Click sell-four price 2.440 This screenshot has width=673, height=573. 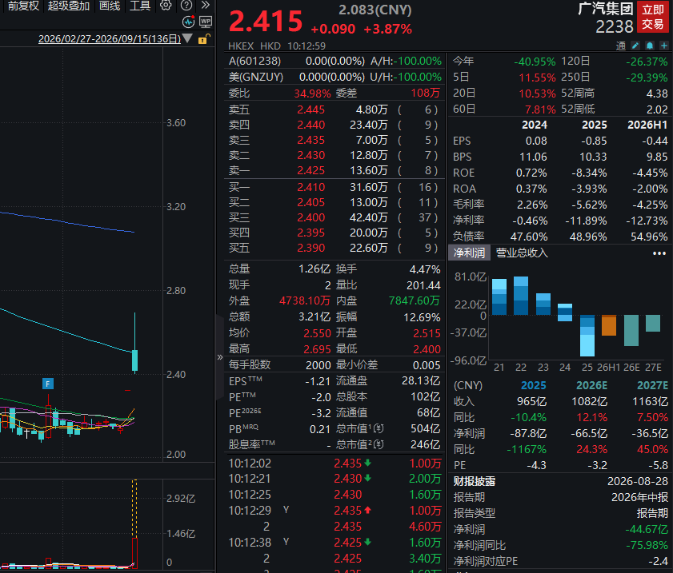tap(310, 125)
